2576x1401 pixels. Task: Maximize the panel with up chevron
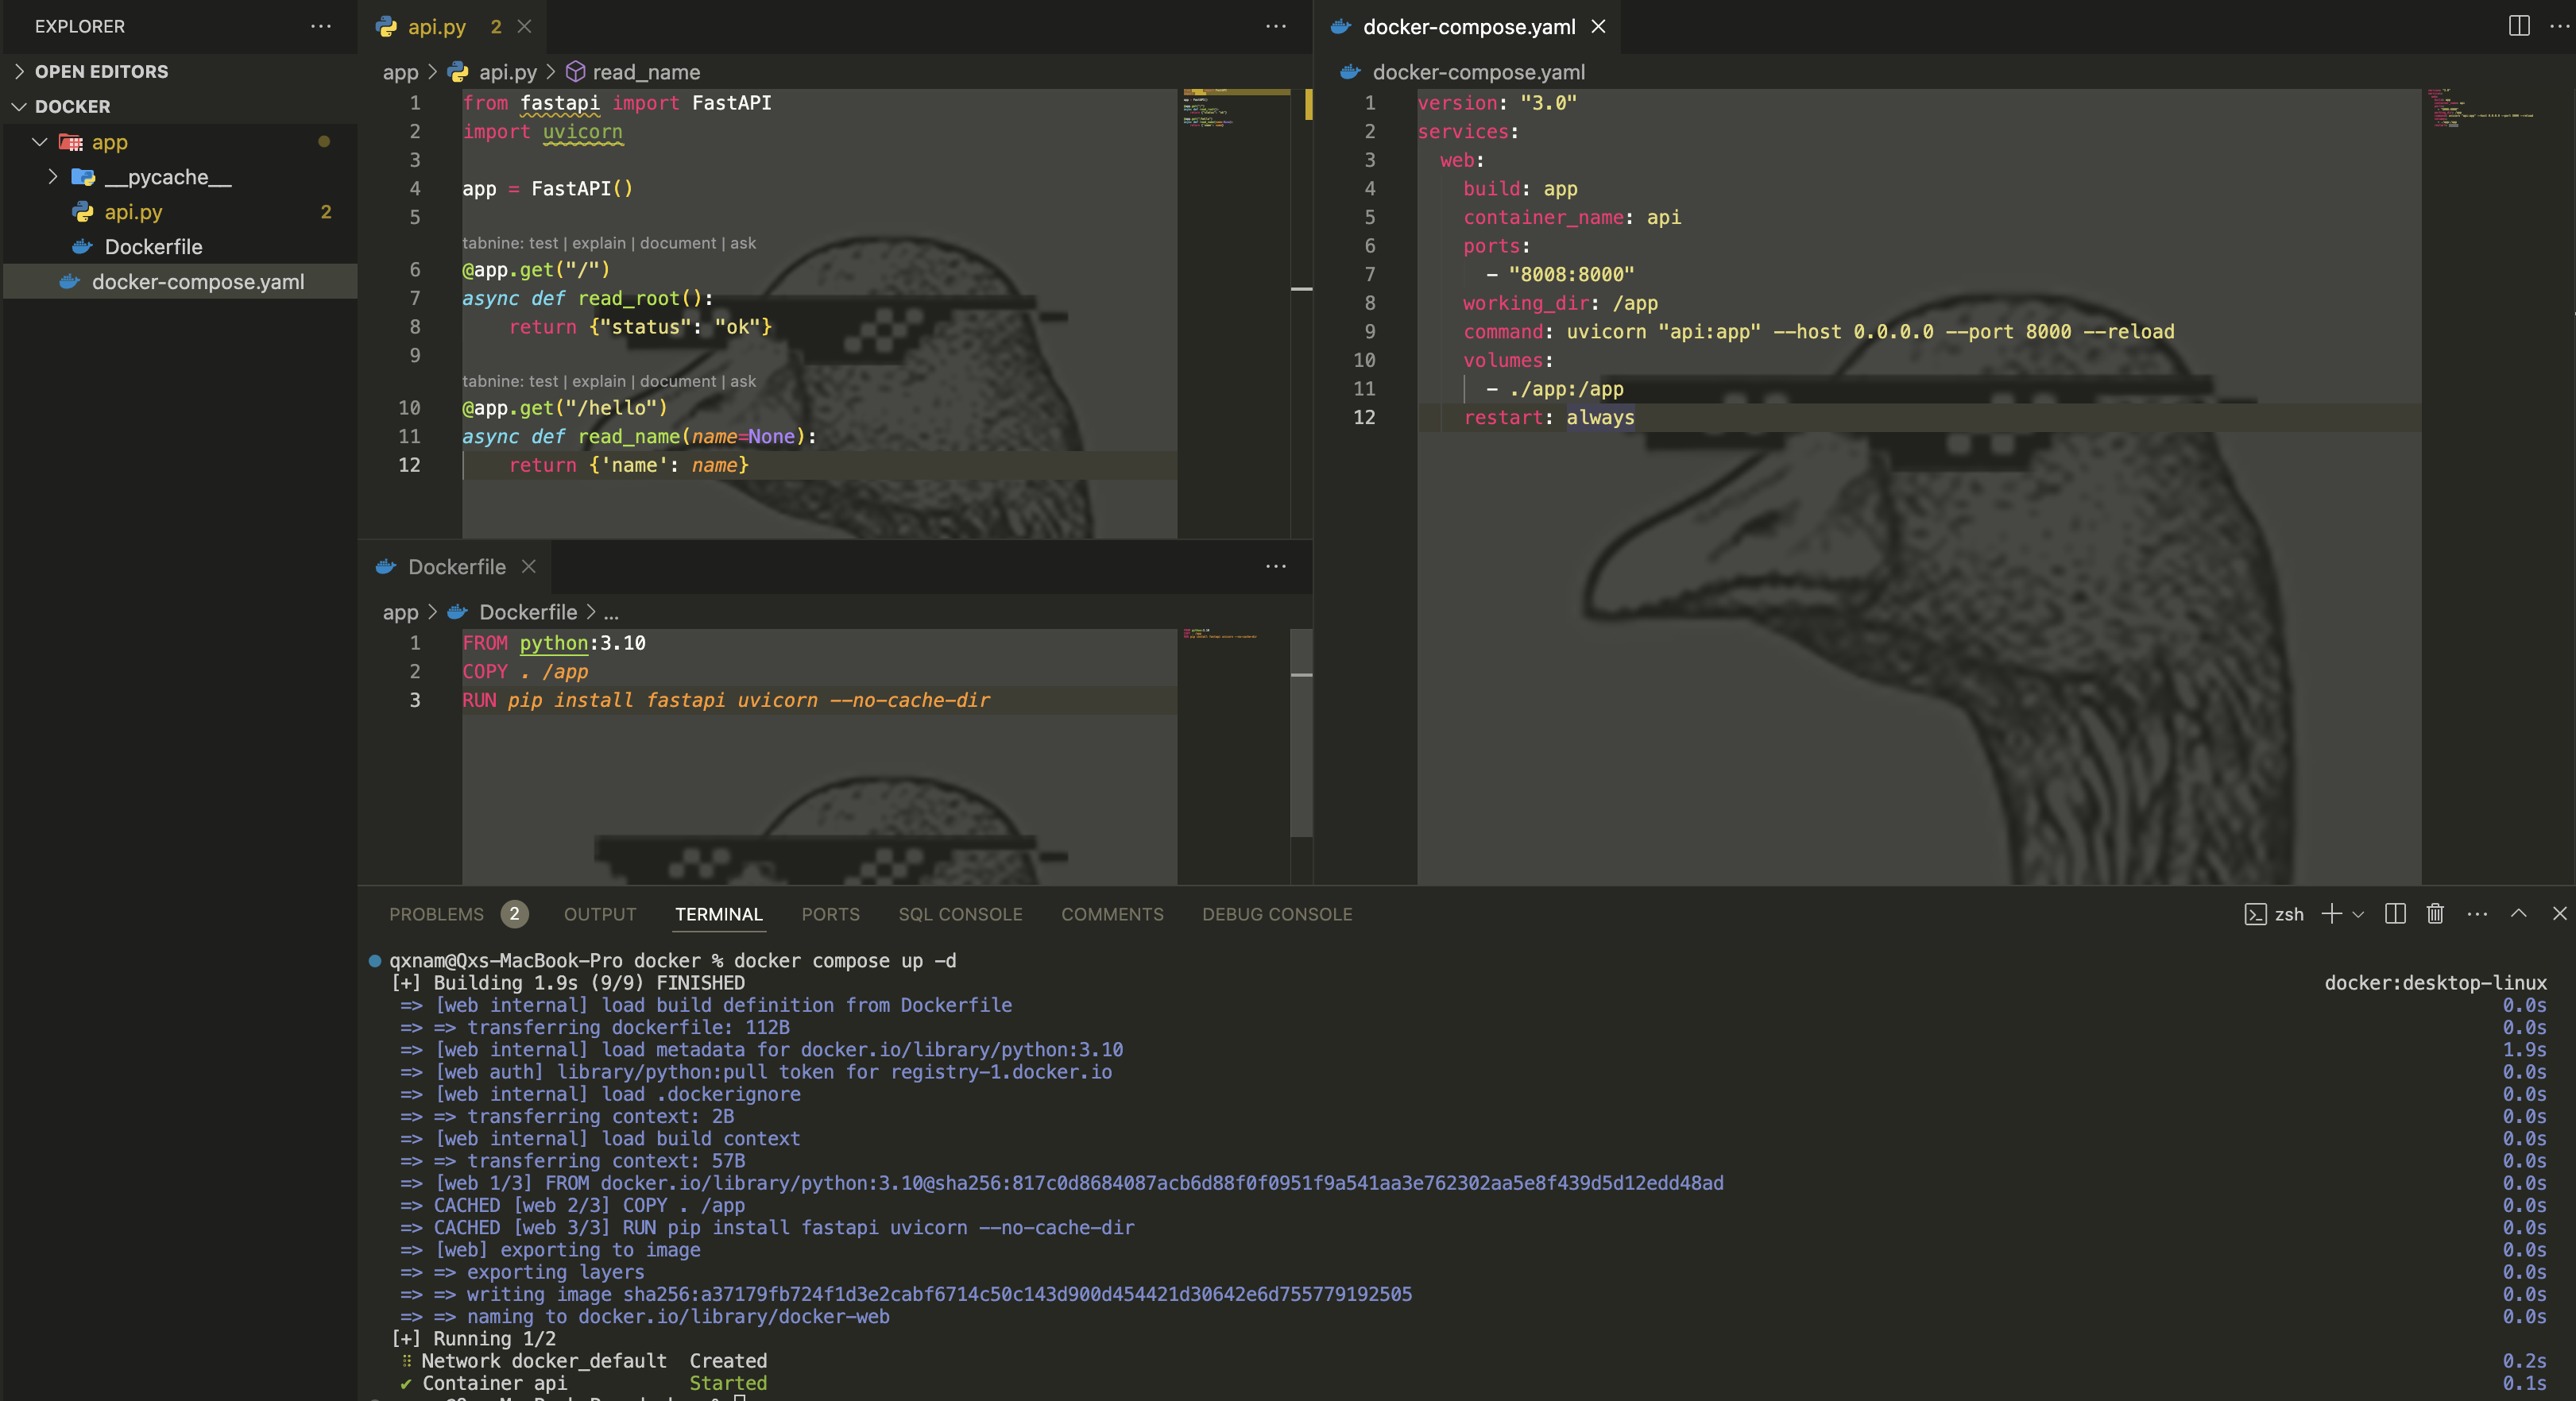(x=2519, y=913)
